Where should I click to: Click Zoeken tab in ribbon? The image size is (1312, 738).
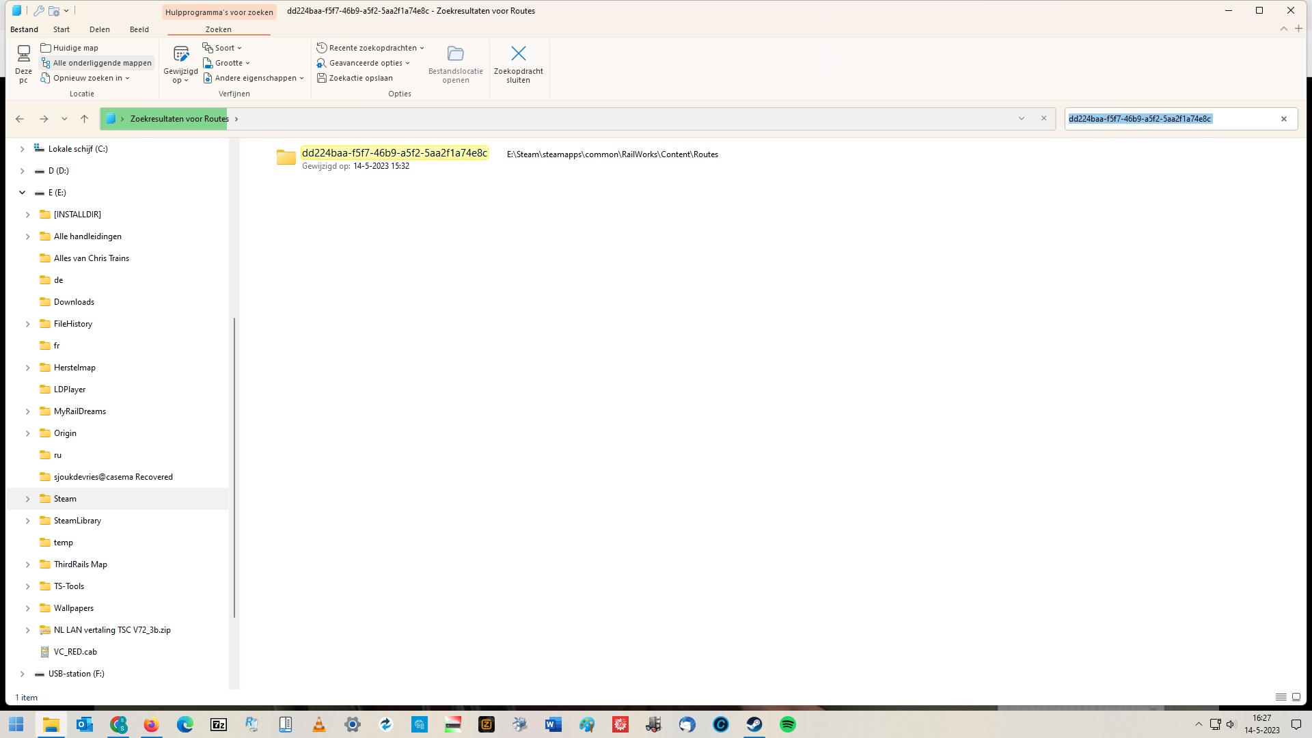coord(218,29)
